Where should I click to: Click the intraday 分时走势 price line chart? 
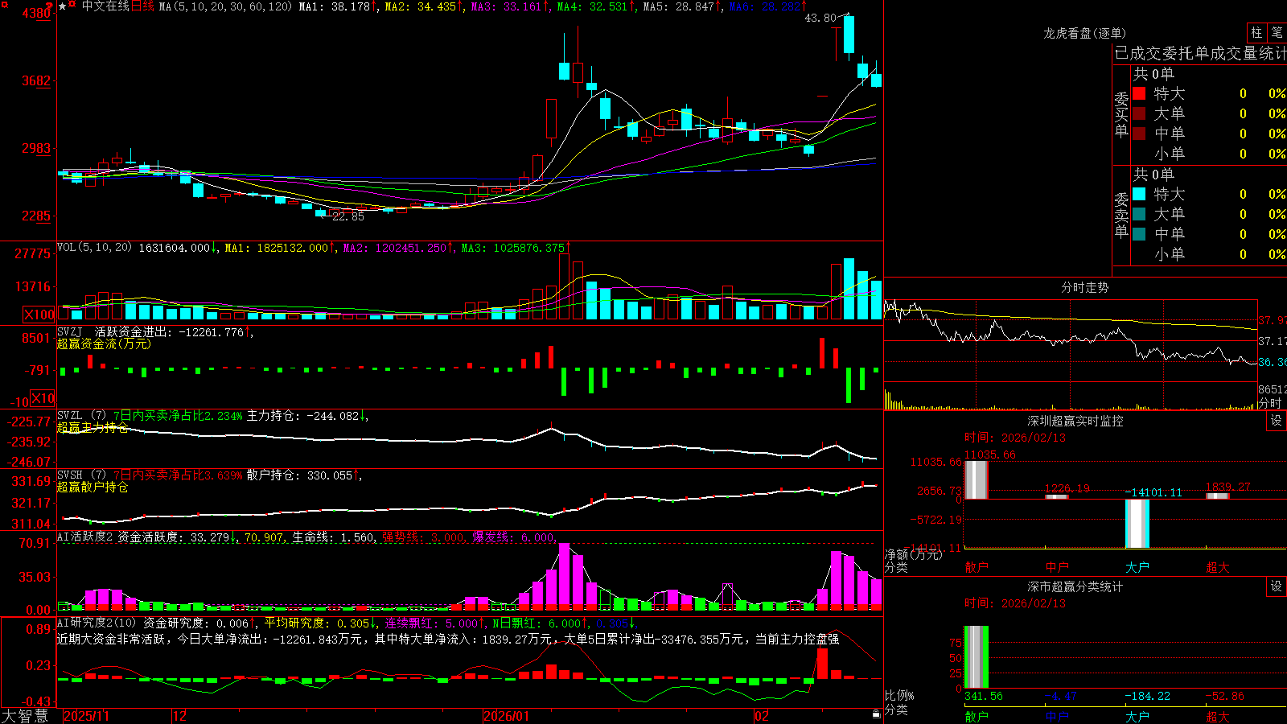(x=1071, y=341)
